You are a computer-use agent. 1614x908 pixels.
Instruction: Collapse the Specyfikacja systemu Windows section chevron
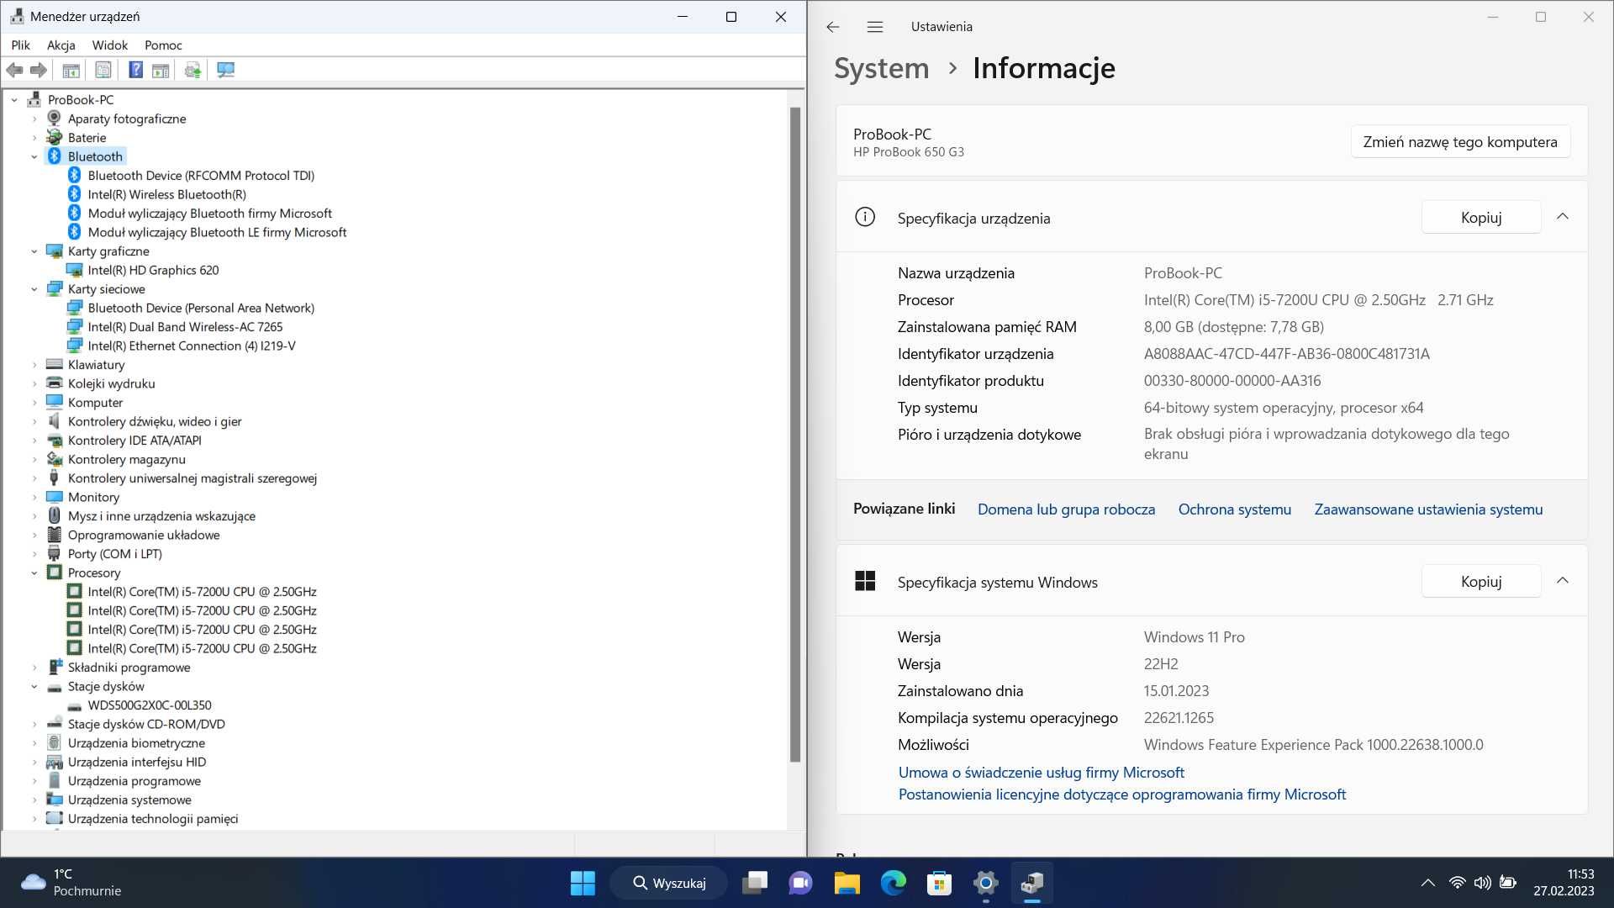point(1563,581)
